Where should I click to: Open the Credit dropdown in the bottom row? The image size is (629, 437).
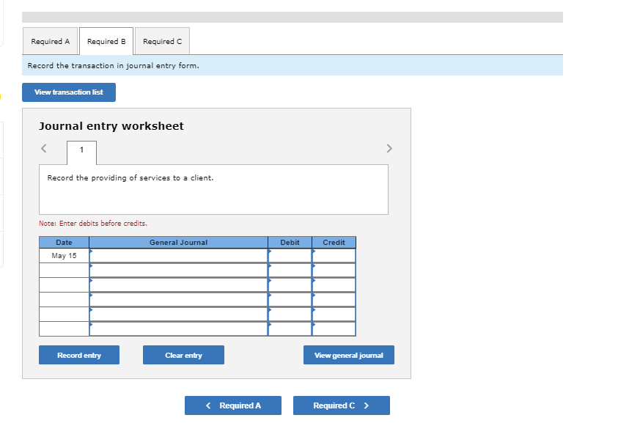[315, 328]
